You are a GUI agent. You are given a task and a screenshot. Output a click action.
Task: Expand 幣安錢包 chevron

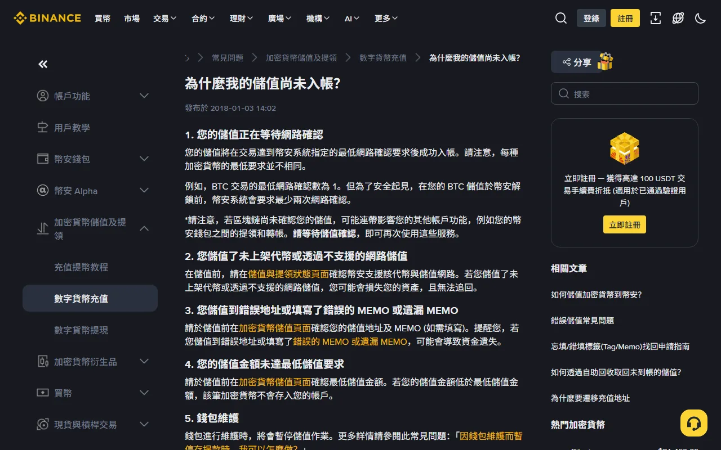(x=144, y=159)
